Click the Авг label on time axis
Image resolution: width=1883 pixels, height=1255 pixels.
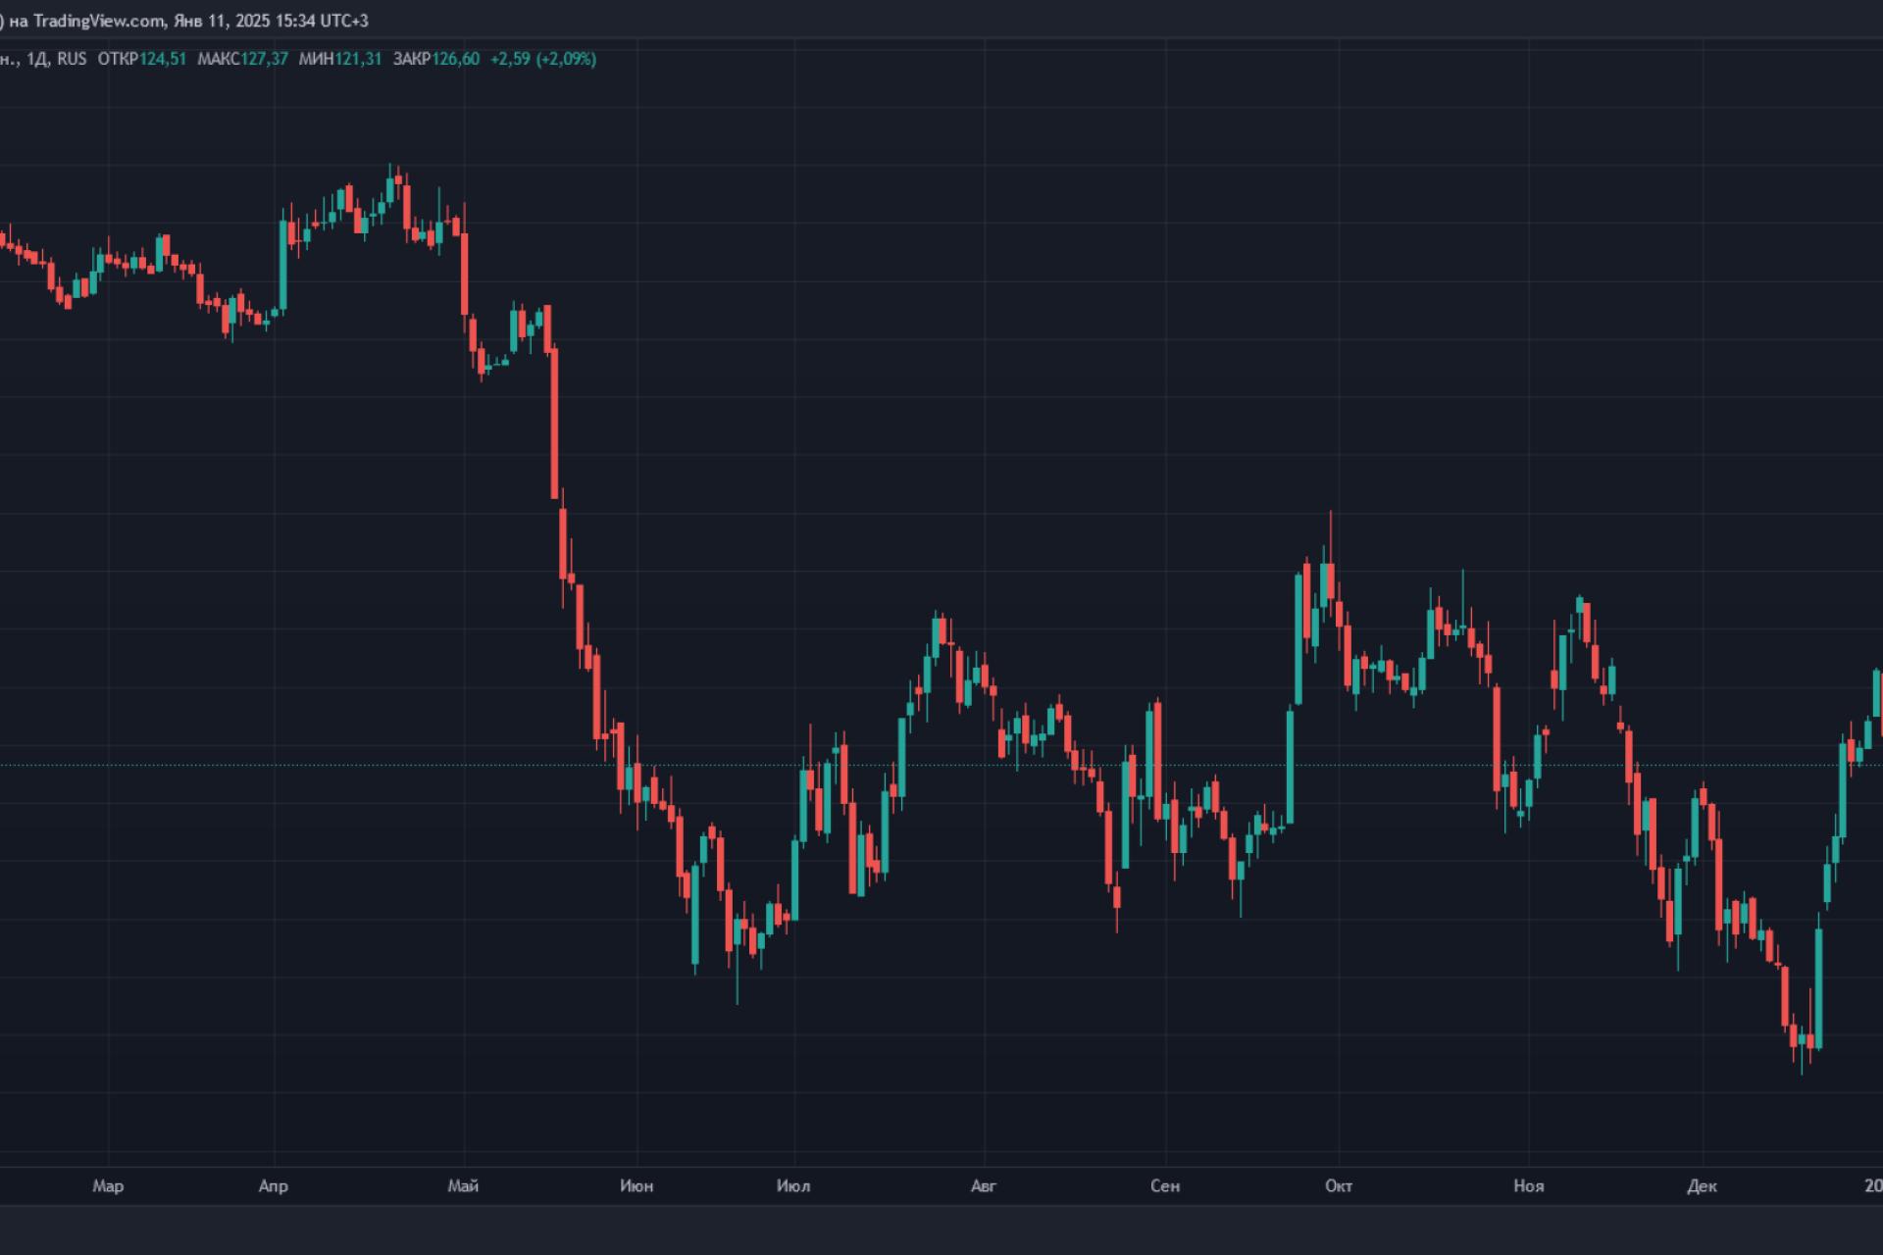(983, 1186)
